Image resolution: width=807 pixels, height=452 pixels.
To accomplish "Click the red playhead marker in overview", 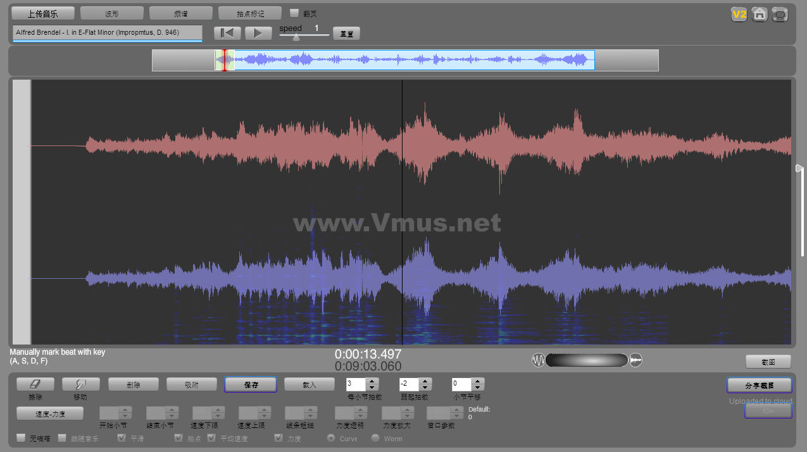I will tap(224, 60).
